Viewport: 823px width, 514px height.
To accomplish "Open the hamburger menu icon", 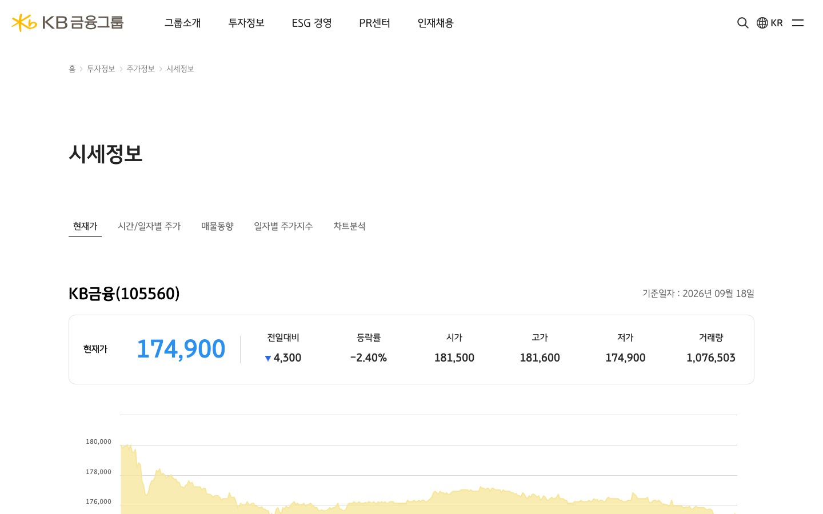I will click(798, 23).
